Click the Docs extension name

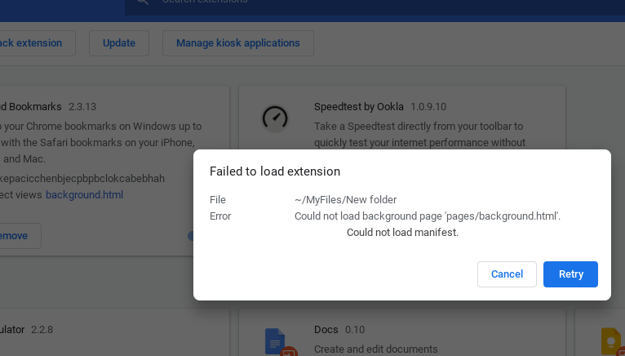tap(326, 330)
